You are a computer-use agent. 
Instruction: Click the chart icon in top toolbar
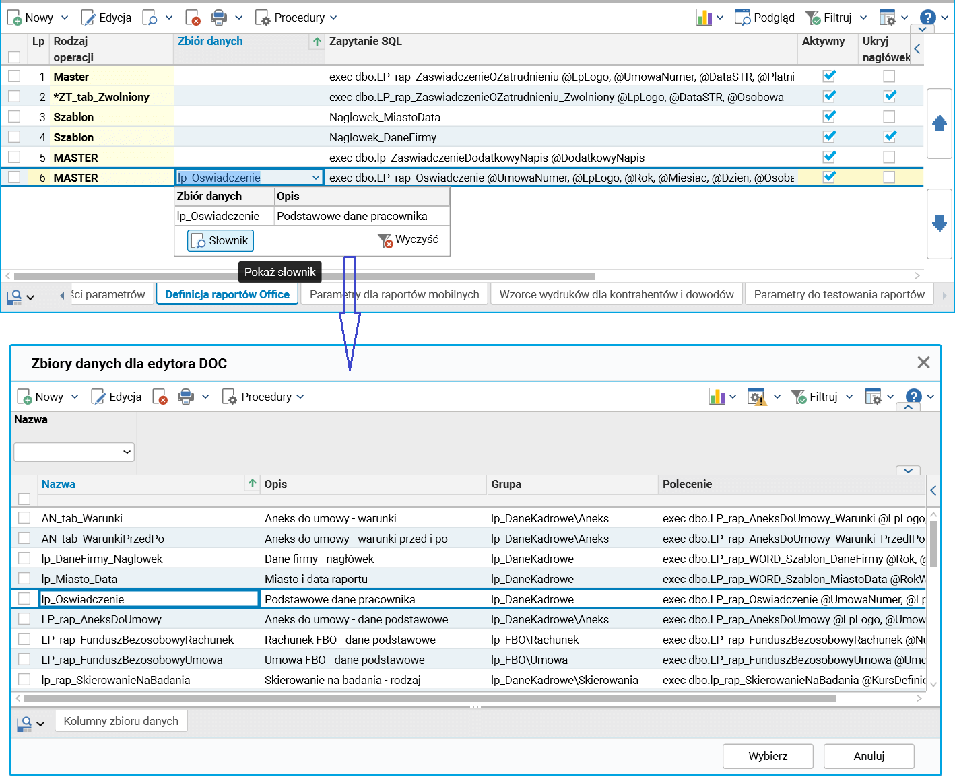pyautogui.click(x=704, y=18)
